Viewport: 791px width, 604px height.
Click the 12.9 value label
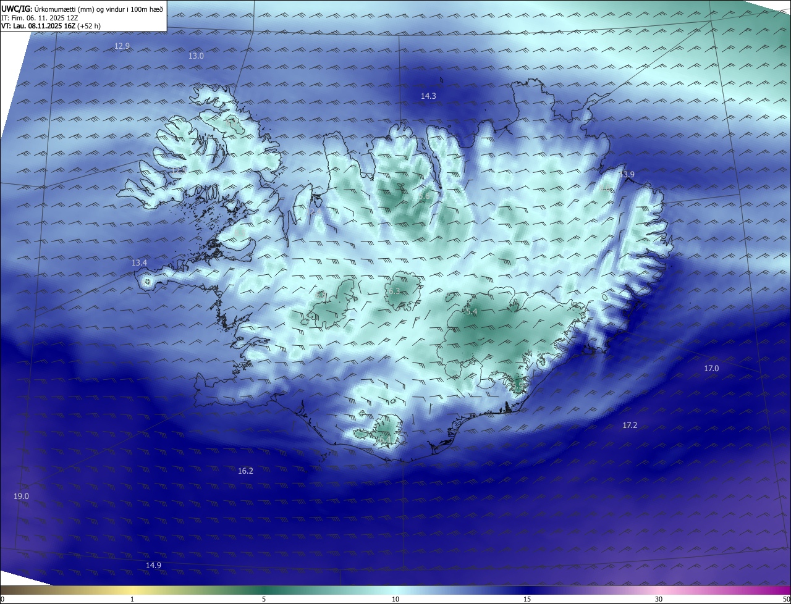click(x=122, y=46)
